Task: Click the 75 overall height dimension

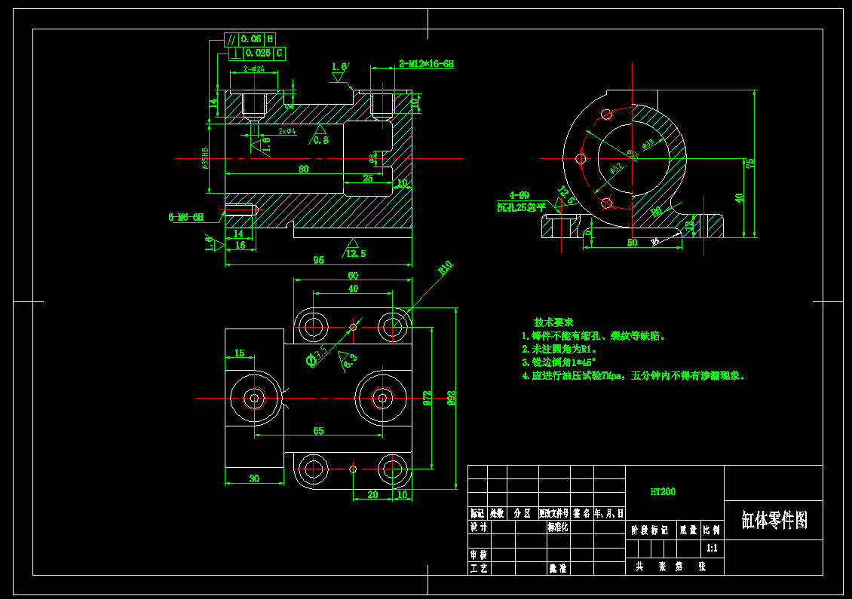Action: tap(750, 163)
